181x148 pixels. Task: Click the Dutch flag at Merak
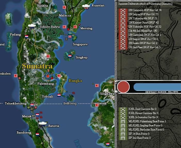click(37, 115)
